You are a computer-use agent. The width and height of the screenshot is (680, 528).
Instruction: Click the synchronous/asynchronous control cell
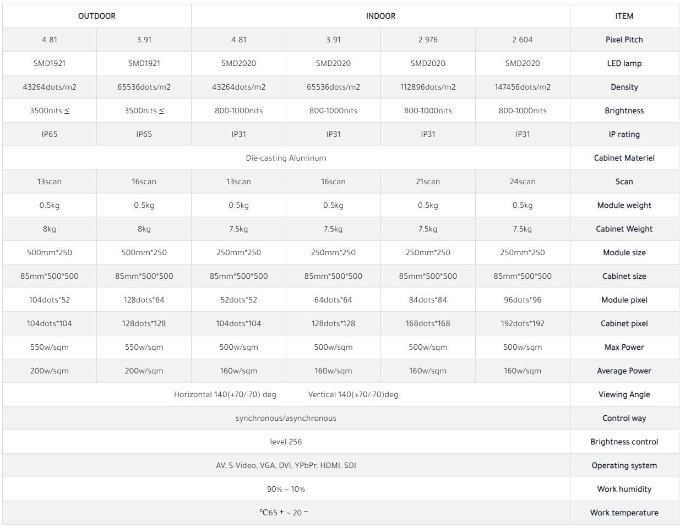click(x=286, y=418)
